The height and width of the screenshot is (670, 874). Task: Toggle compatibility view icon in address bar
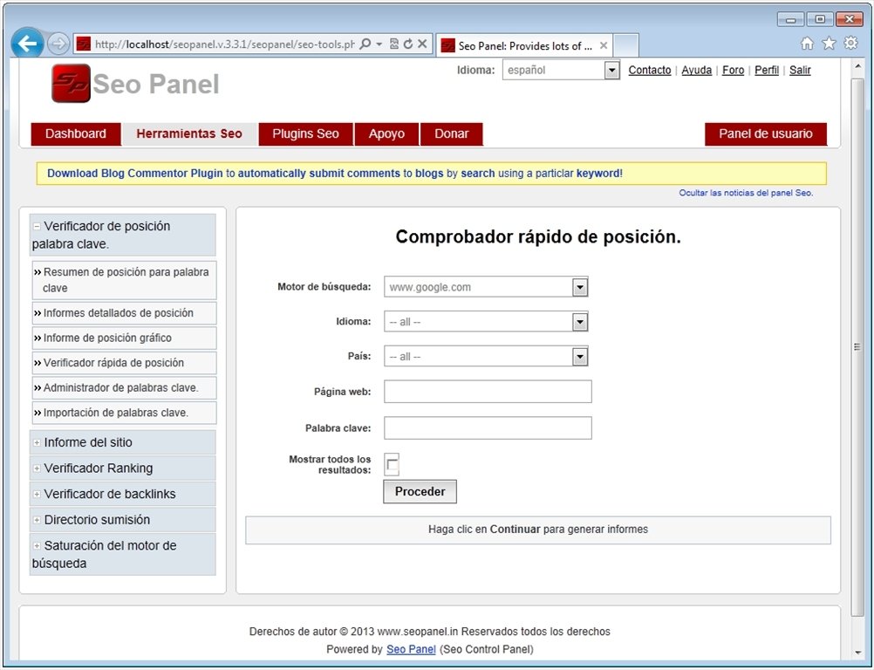(394, 44)
